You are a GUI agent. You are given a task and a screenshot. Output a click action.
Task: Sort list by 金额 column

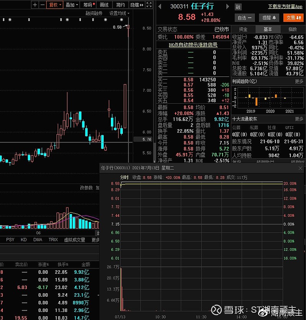86,265
